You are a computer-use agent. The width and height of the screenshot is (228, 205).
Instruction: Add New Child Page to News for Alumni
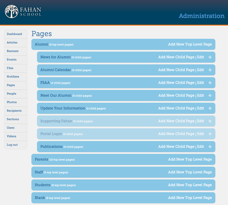pyautogui.click(x=176, y=57)
